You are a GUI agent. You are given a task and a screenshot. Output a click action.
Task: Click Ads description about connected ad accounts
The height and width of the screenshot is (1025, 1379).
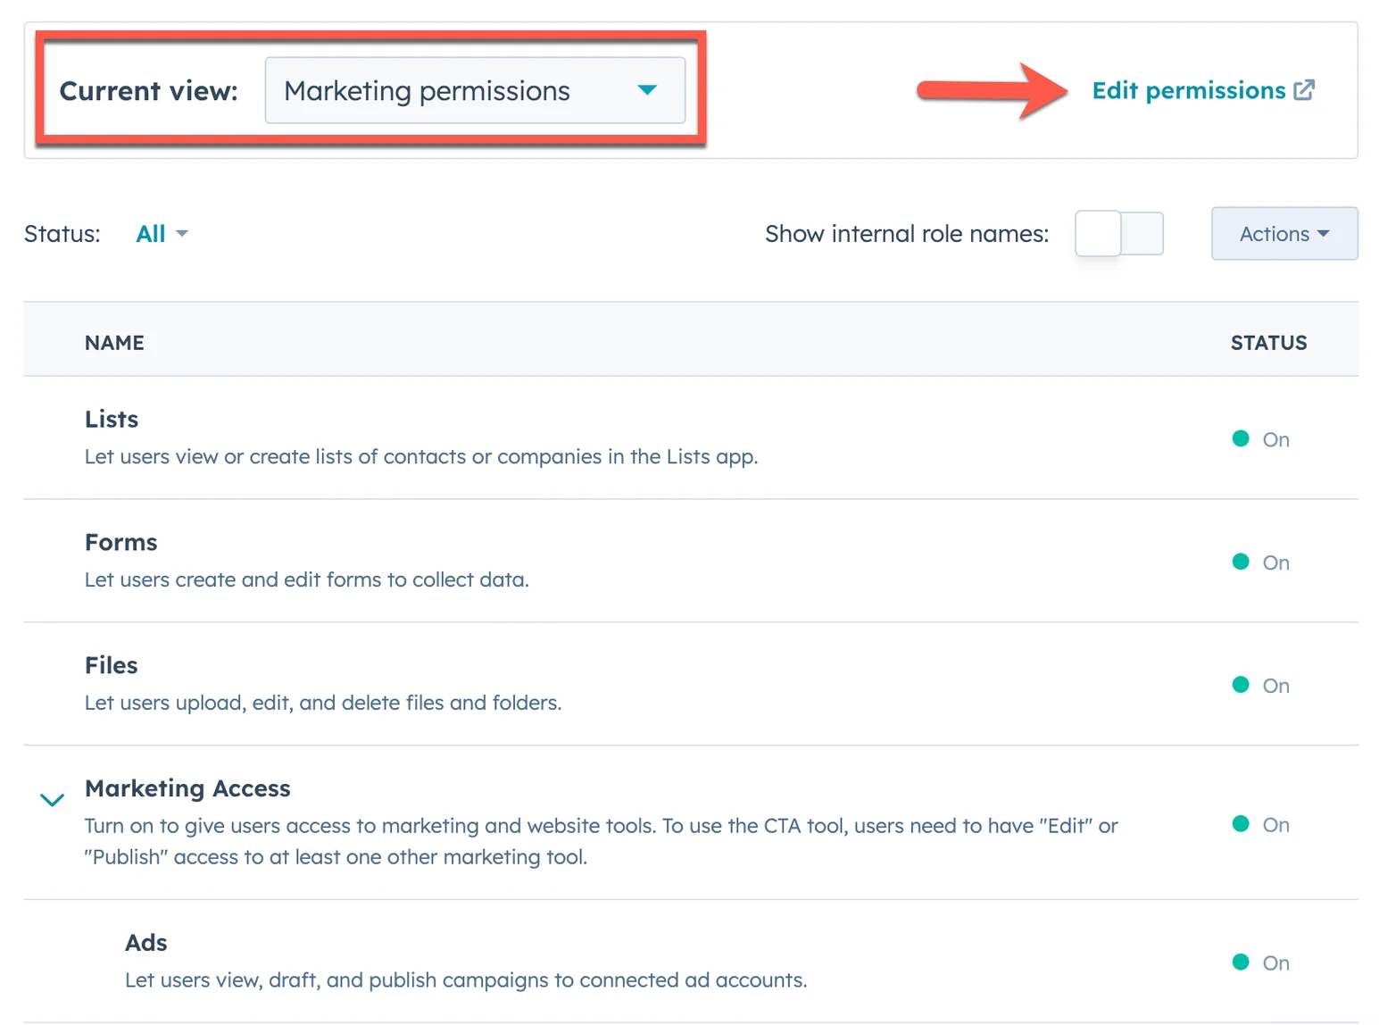pyautogui.click(x=466, y=980)
